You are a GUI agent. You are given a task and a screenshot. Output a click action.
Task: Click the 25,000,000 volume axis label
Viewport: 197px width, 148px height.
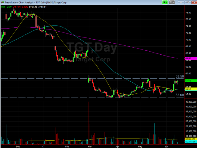191,121
